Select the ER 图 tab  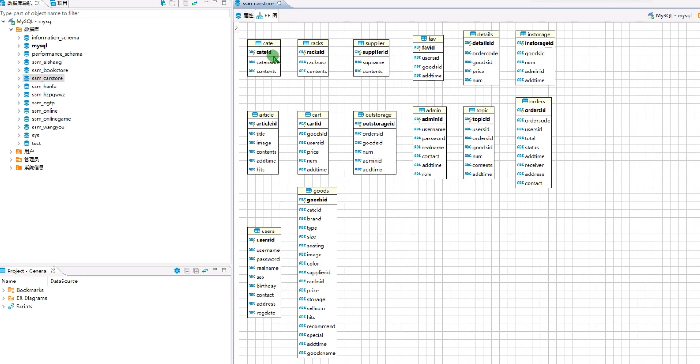(x=267, y=15)
